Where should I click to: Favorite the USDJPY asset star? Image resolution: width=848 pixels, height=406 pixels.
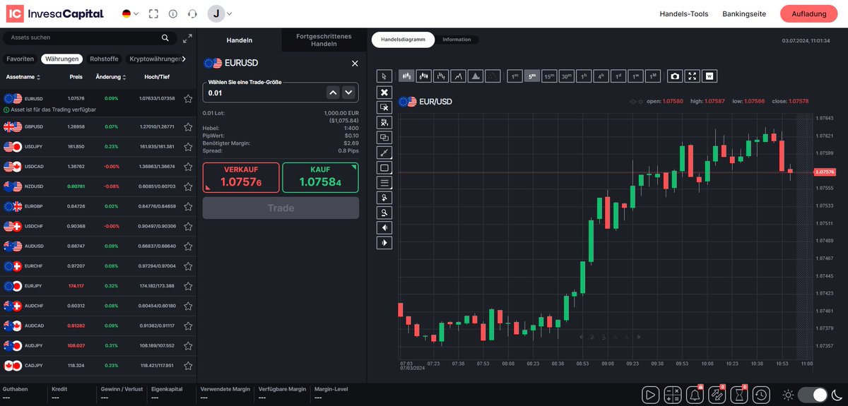188,147
